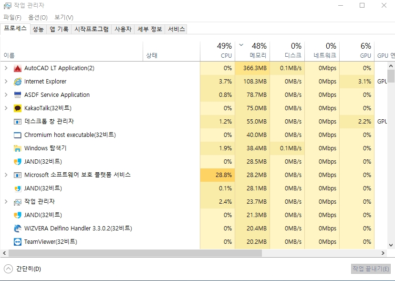The width and height of the screenshot is (395, 281).
Task: Click the 작업 끝내기 button
Action: point(371,269)
